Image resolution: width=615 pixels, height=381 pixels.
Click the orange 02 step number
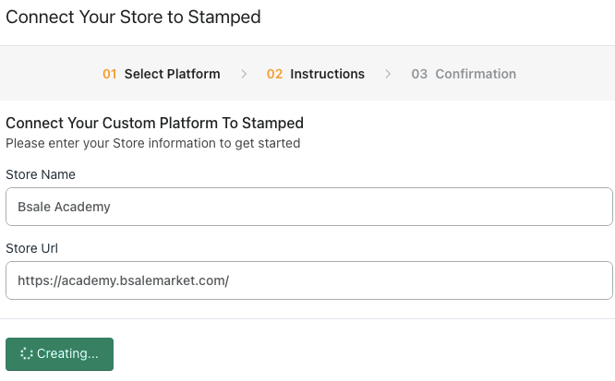[x=274, y=74]
